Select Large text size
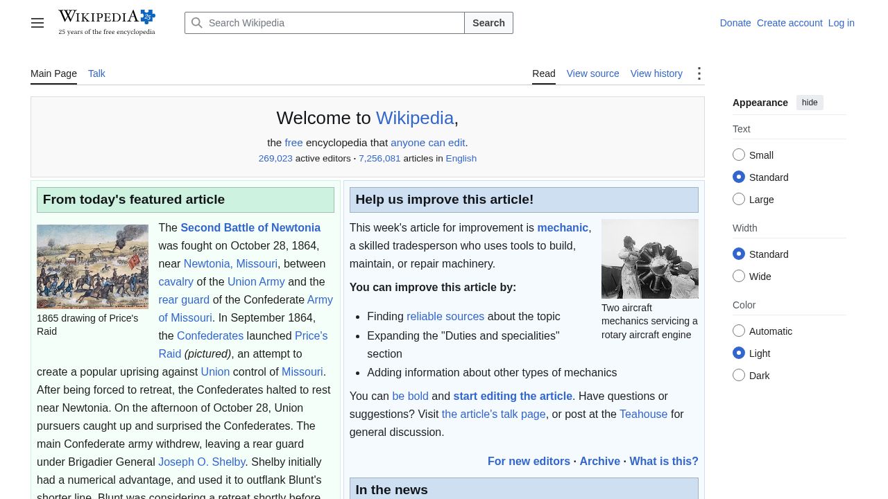The height and width of the screenshot is (499, 888). pos(739,200)
